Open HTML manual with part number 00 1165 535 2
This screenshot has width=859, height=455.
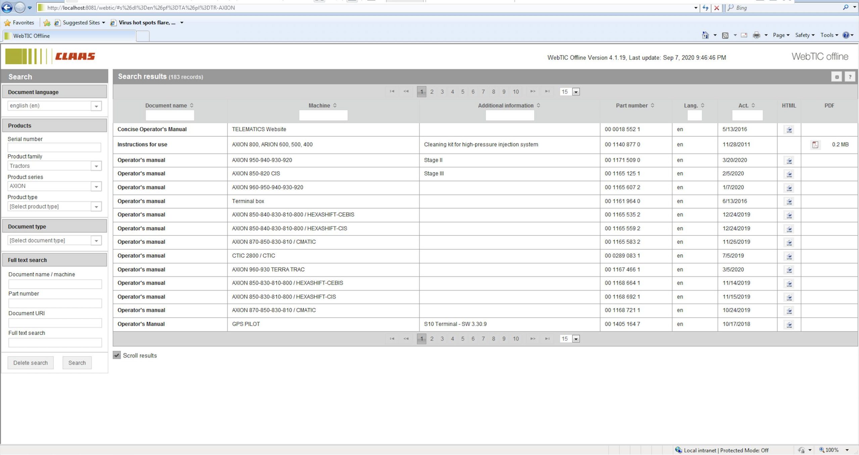(x=789, y=215)
